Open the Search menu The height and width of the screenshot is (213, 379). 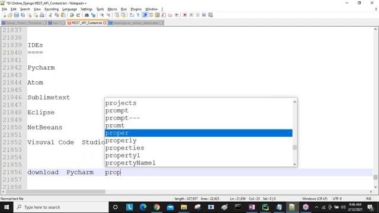click(25, 9)
